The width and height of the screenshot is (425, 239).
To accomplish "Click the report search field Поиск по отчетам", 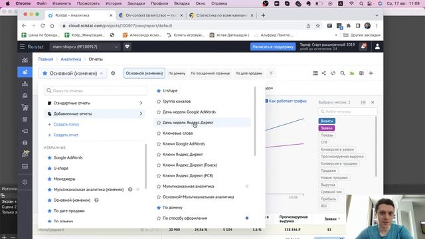I will point(96,91).
